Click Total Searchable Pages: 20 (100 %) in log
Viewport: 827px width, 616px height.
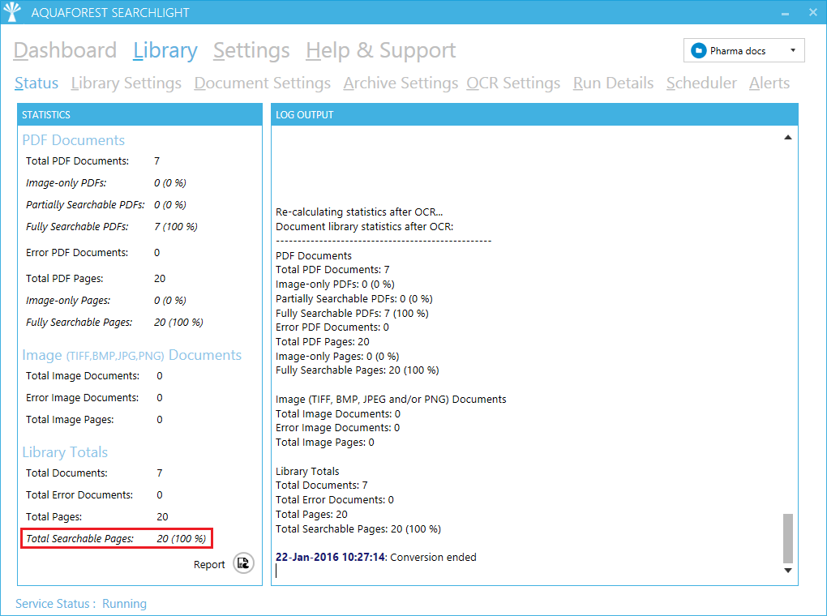click(x=358, y=529)
